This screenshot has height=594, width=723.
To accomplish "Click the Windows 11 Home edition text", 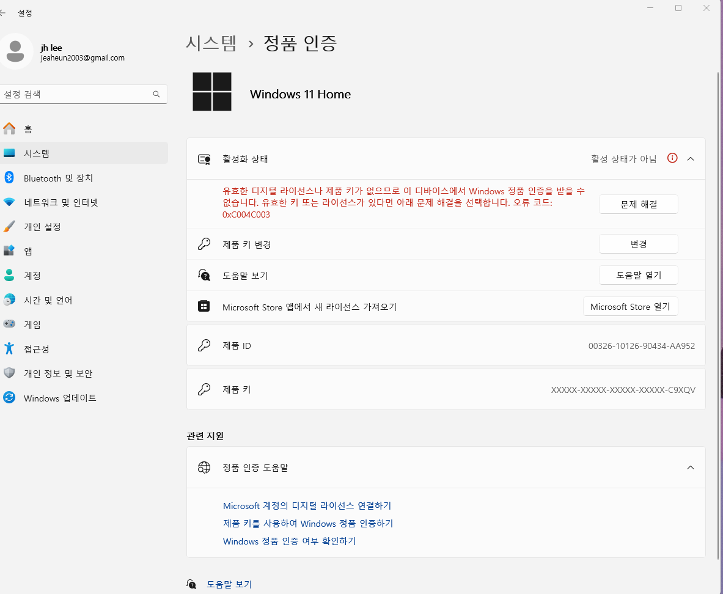I will click(x=300, y=94).
